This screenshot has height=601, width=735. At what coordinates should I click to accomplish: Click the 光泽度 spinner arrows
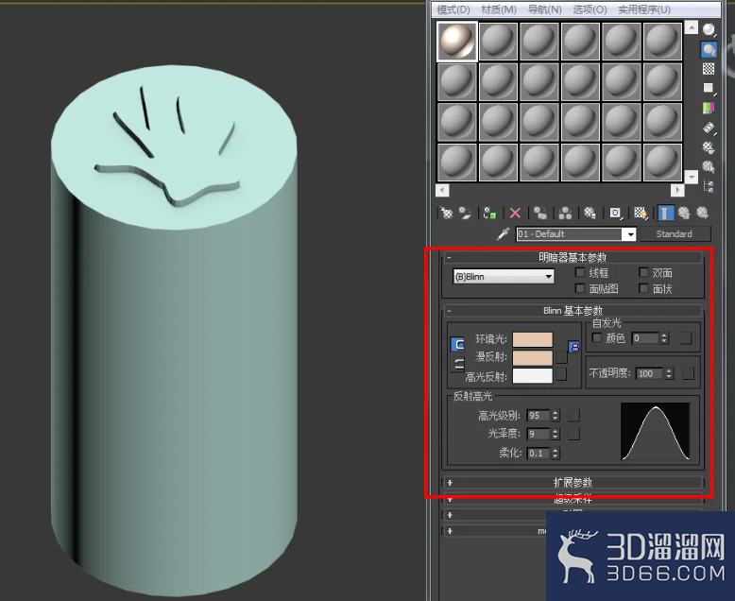click(556, 434)
